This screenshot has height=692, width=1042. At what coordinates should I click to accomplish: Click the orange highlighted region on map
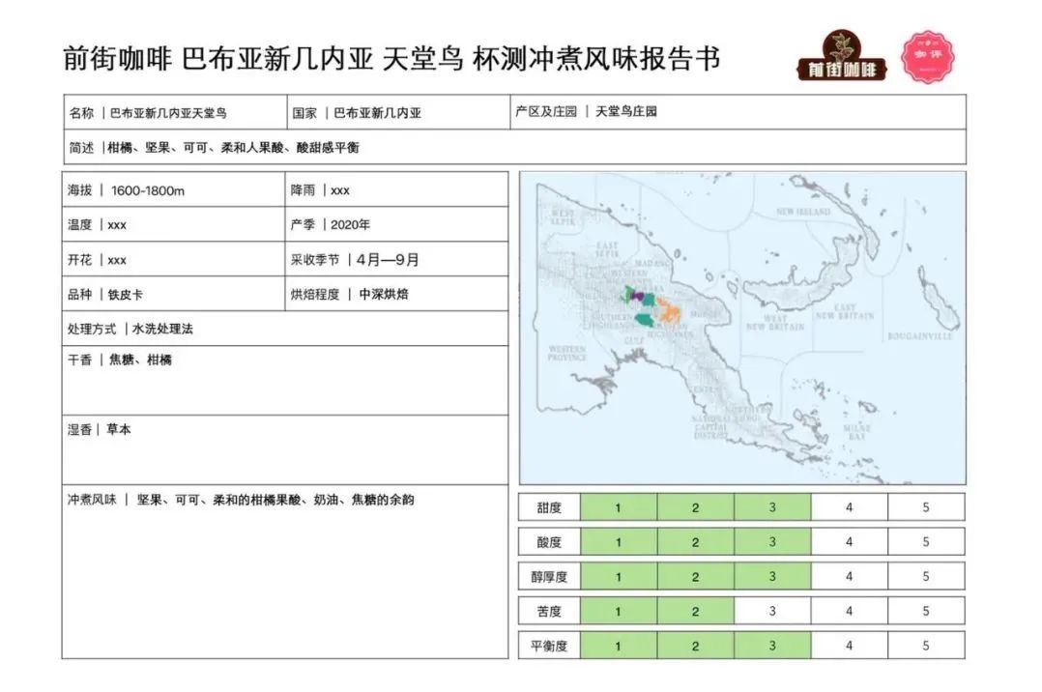point(669,311)
